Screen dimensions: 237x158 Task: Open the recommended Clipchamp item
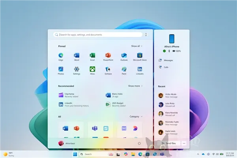pyautogui.click(x=69, y=95)
